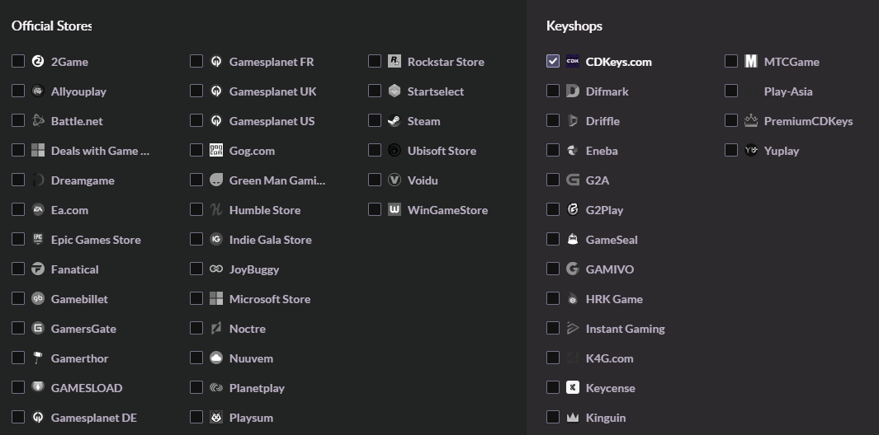Enable the G2A keyshop checkbox

point(553,180)
